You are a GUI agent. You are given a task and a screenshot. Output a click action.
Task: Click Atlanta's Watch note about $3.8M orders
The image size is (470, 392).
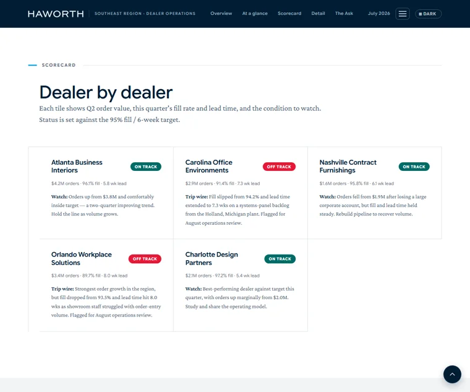(x=103, y=206)
